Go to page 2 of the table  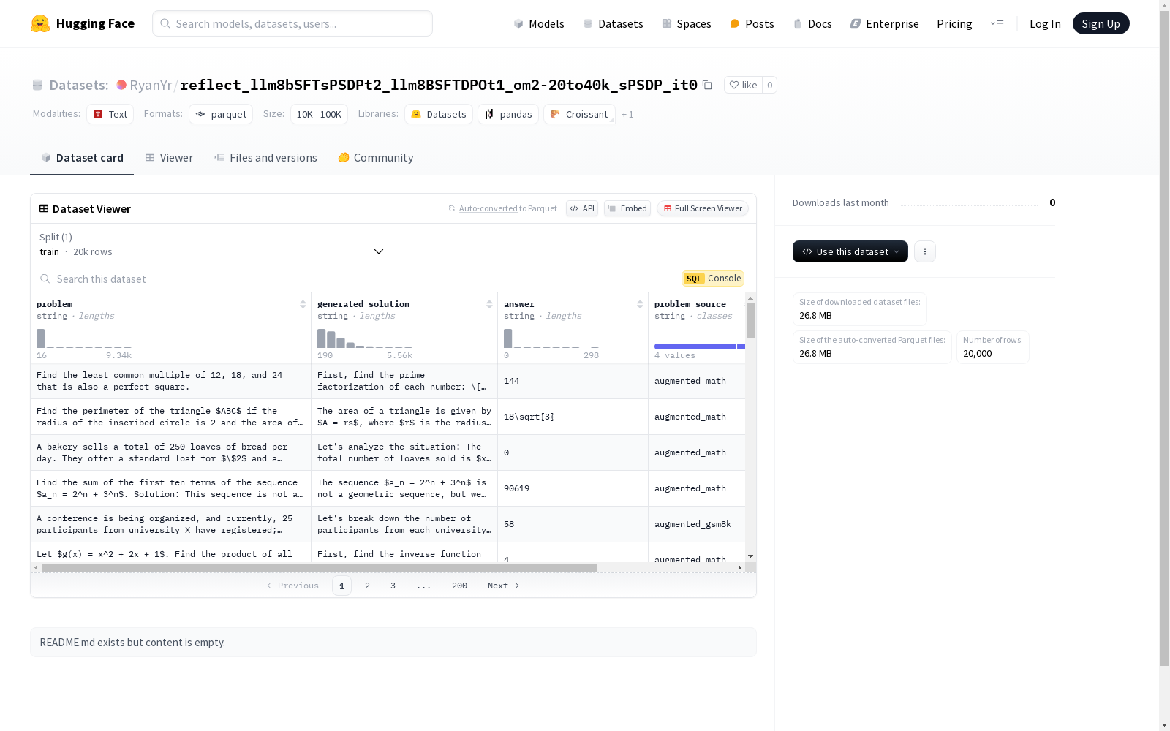[x=367, y=586]
